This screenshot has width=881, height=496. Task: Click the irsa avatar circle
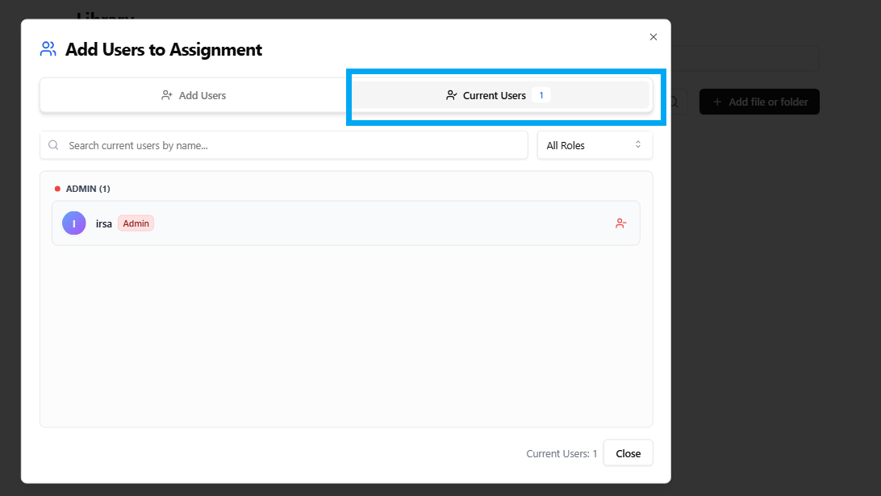tap(74, 223)
